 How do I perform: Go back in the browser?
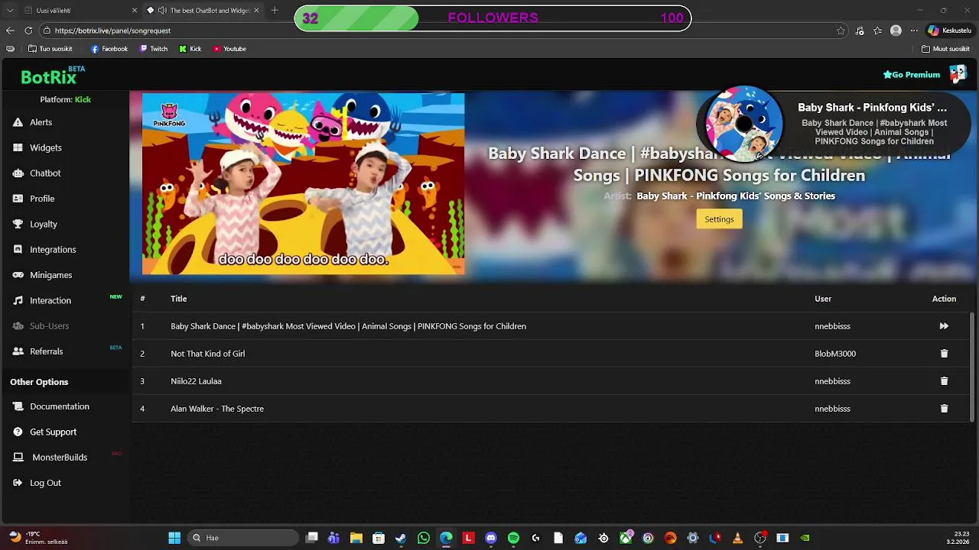click(10, 31)
